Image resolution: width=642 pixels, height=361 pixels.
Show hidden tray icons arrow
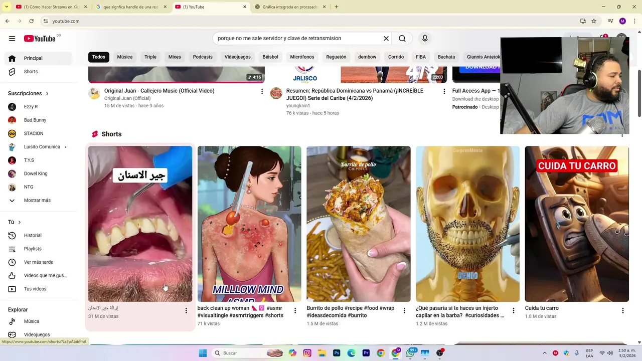point(545,353)
